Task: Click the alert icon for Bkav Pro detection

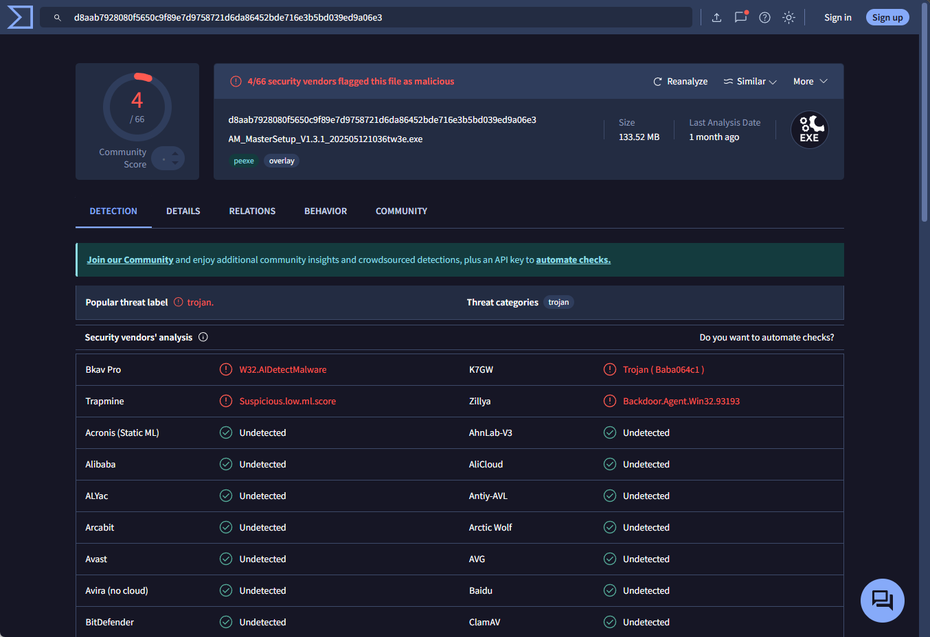Action: click(226, 369)
